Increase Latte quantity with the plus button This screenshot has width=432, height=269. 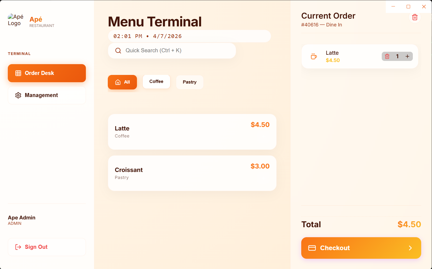407,56
